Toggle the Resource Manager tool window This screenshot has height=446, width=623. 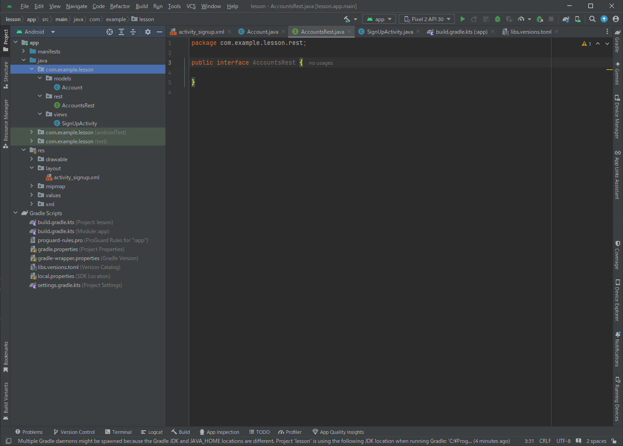click(x=5, y=124)
